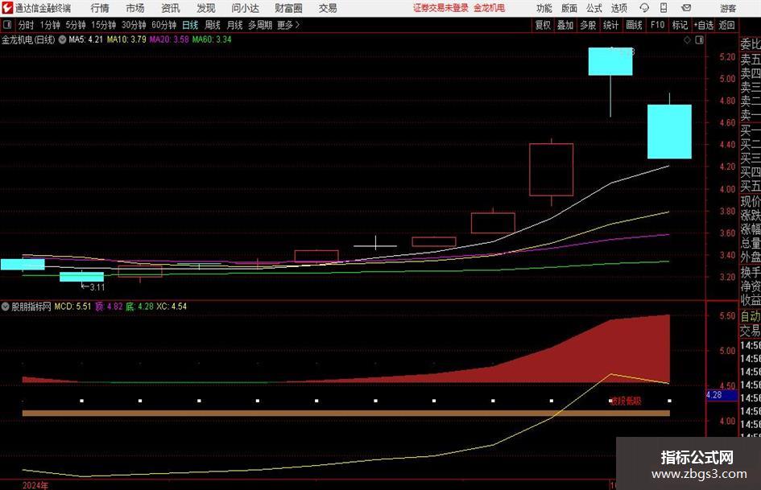Click the 标记 toolbar button

click(680, 25)
